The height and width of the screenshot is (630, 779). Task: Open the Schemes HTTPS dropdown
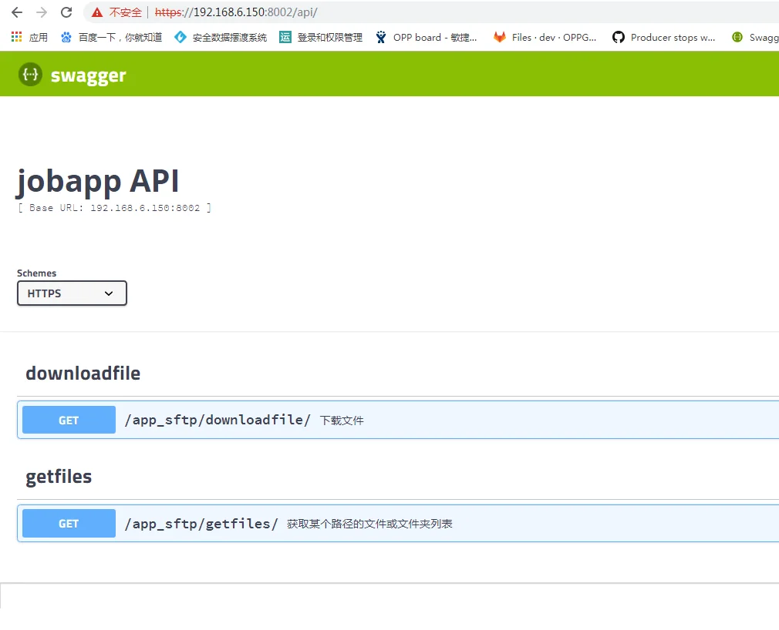tap(72, 293)
